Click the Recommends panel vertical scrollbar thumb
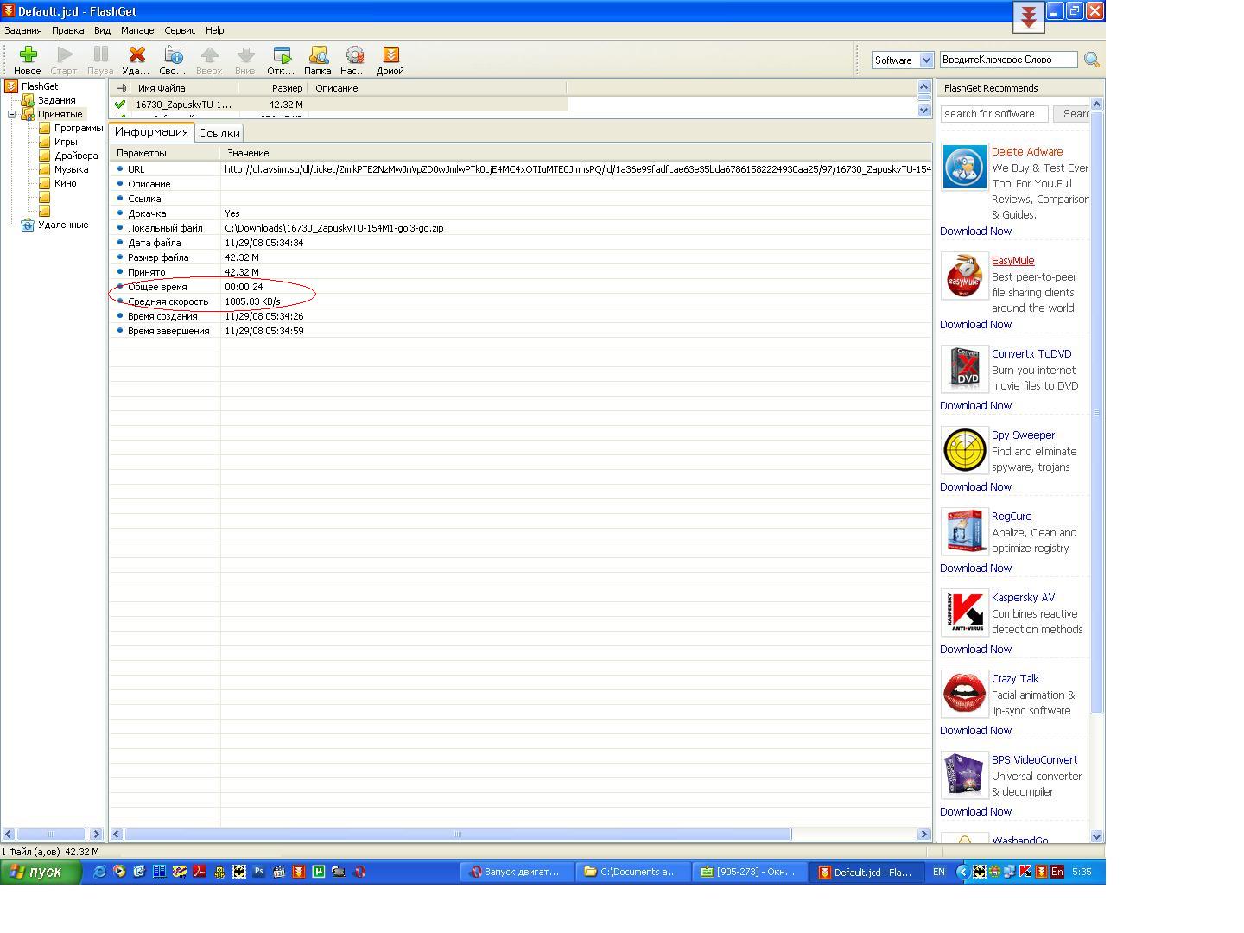1244x933 pixels. click(1096, 412)
